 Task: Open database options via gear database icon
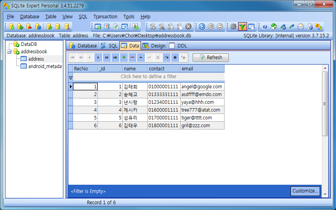[x=38, y=26]
